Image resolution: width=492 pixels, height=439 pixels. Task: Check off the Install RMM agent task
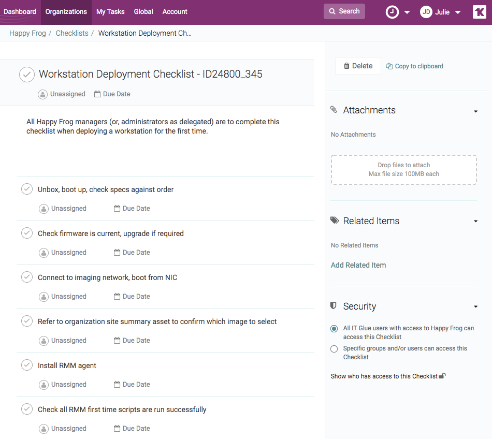[x=27, y=365]
